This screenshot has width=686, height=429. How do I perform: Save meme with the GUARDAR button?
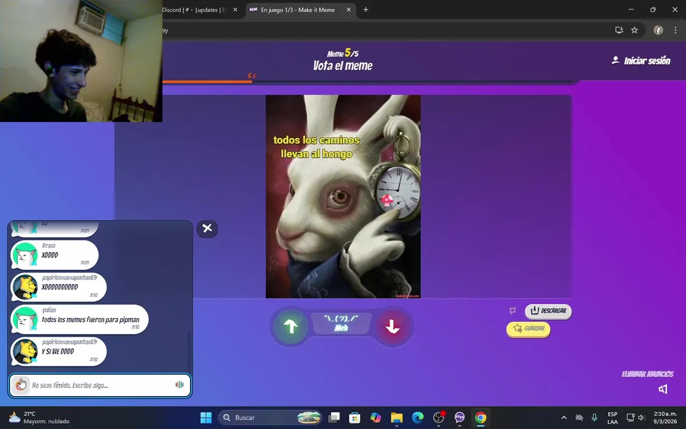point(529,328)
